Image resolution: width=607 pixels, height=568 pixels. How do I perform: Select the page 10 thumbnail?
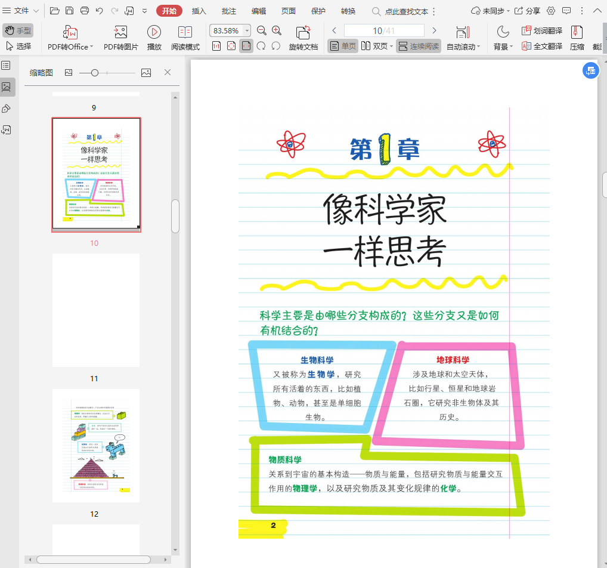tap(96, 174)
